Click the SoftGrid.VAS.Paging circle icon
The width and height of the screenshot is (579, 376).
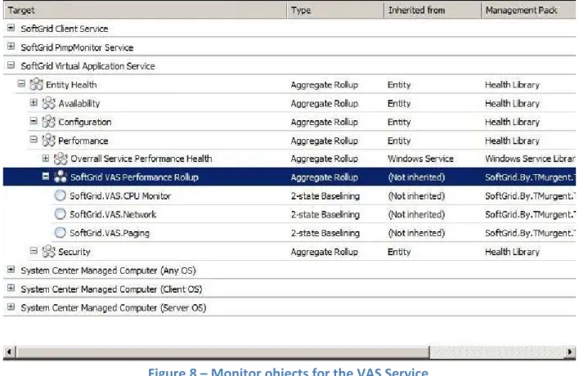61,232
